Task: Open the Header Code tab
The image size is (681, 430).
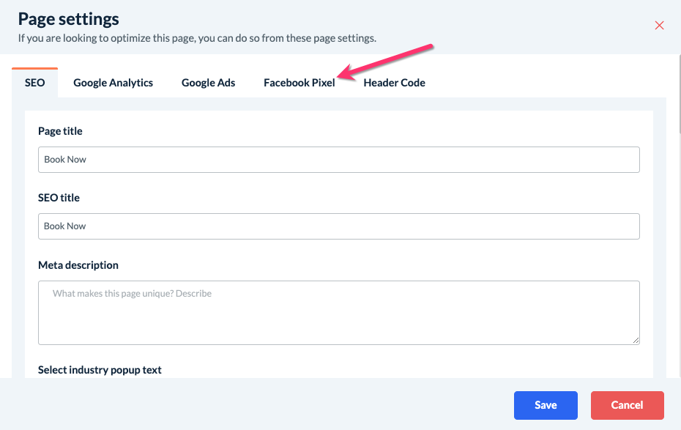Action: [394, 83]
